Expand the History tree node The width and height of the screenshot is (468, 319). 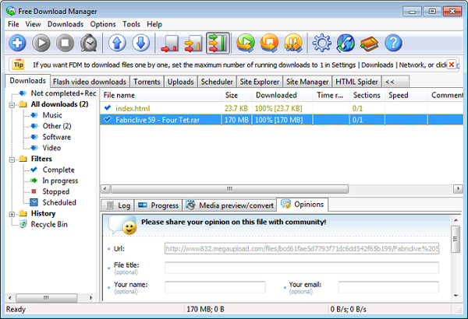click(x=12, y=213)
